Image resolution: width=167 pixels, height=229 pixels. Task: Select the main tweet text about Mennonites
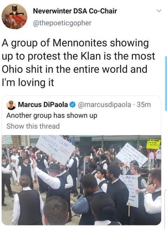click(x=78, y=62)
